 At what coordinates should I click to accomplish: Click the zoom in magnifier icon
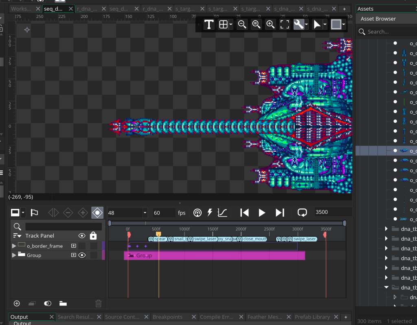tap(270, 24)
